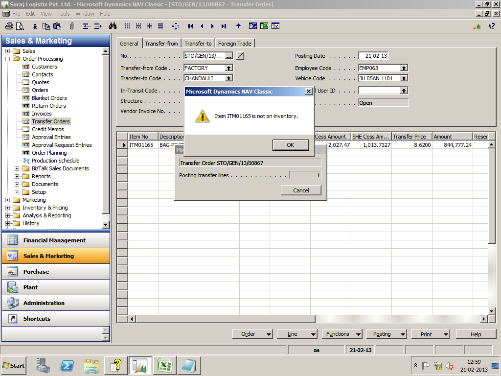The image size is (501, 376).
Task: Click the assist ellipsis button in No. field
Action: pyautogui.click(x=229, y=56)
